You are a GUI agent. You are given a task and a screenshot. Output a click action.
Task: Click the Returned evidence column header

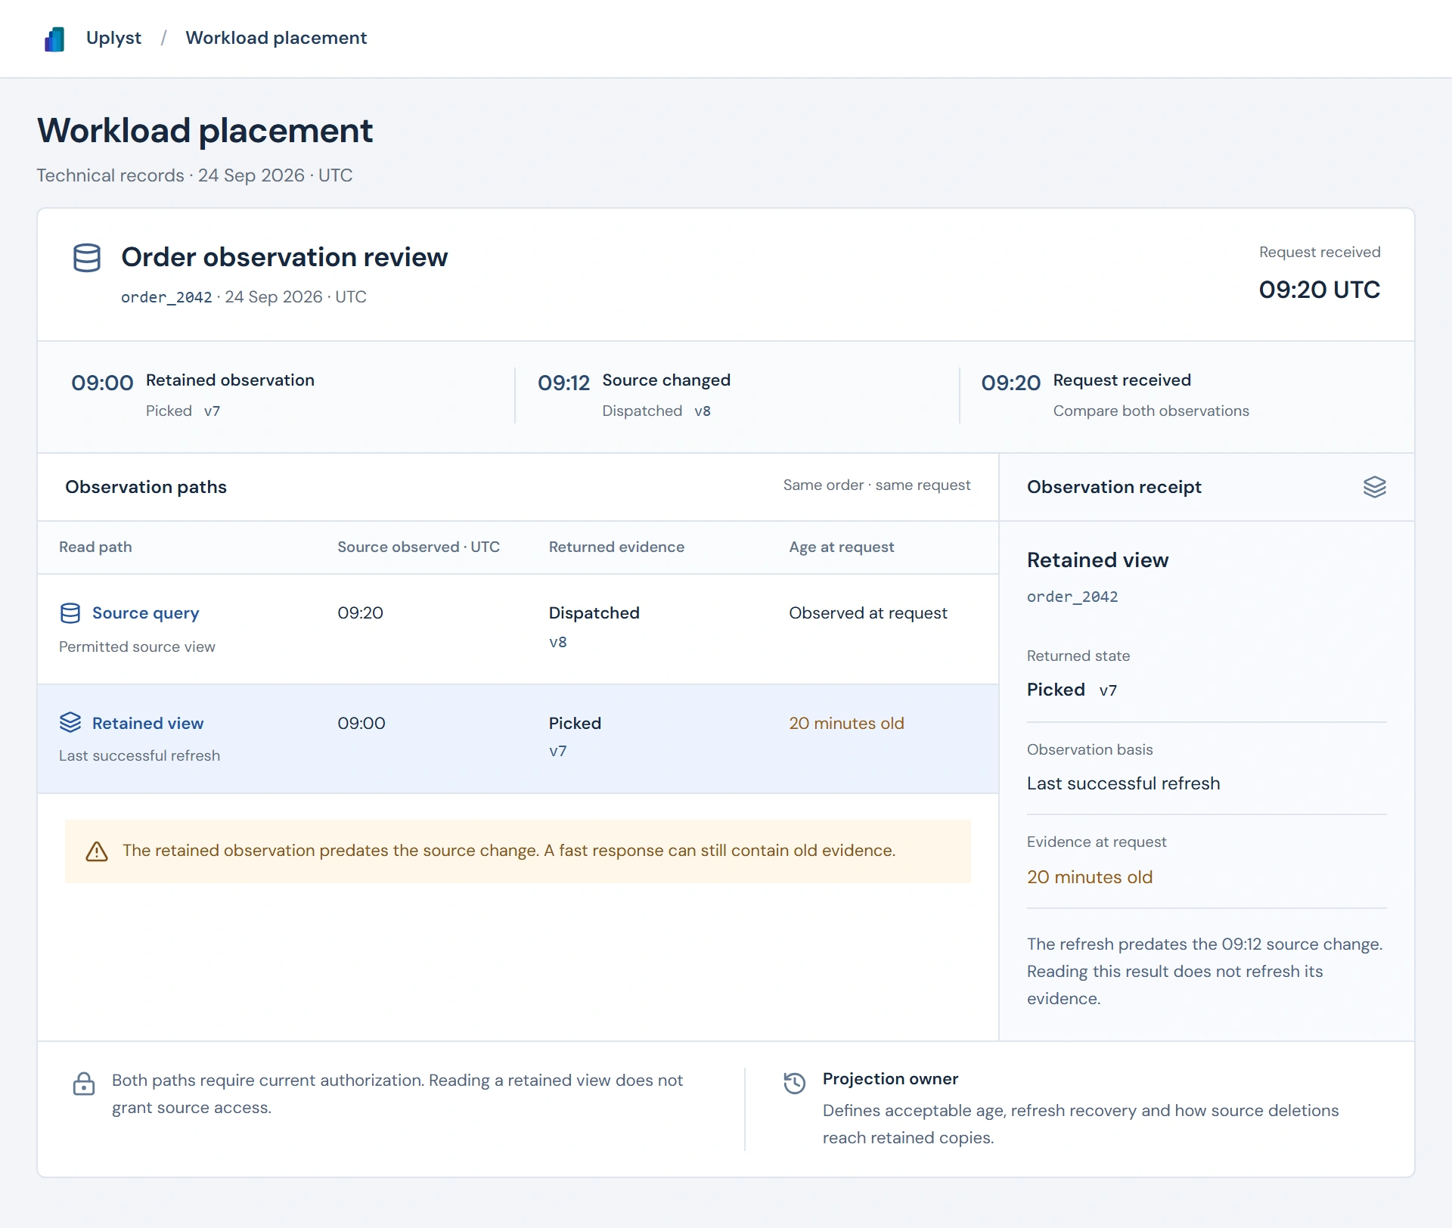(x=616, y=547)
